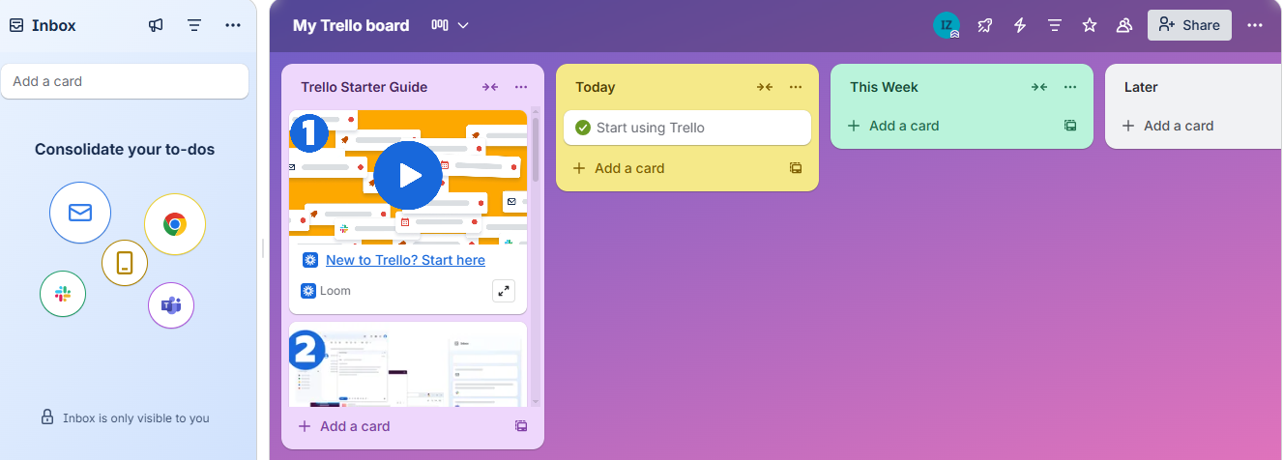
Task: Click the Chrome icon in Inbox
Action: pos(175,224)
